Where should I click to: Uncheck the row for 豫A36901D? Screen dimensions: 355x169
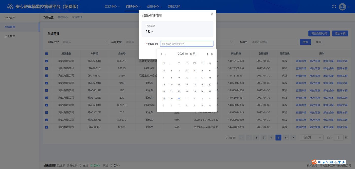click(x=46, y=105)
